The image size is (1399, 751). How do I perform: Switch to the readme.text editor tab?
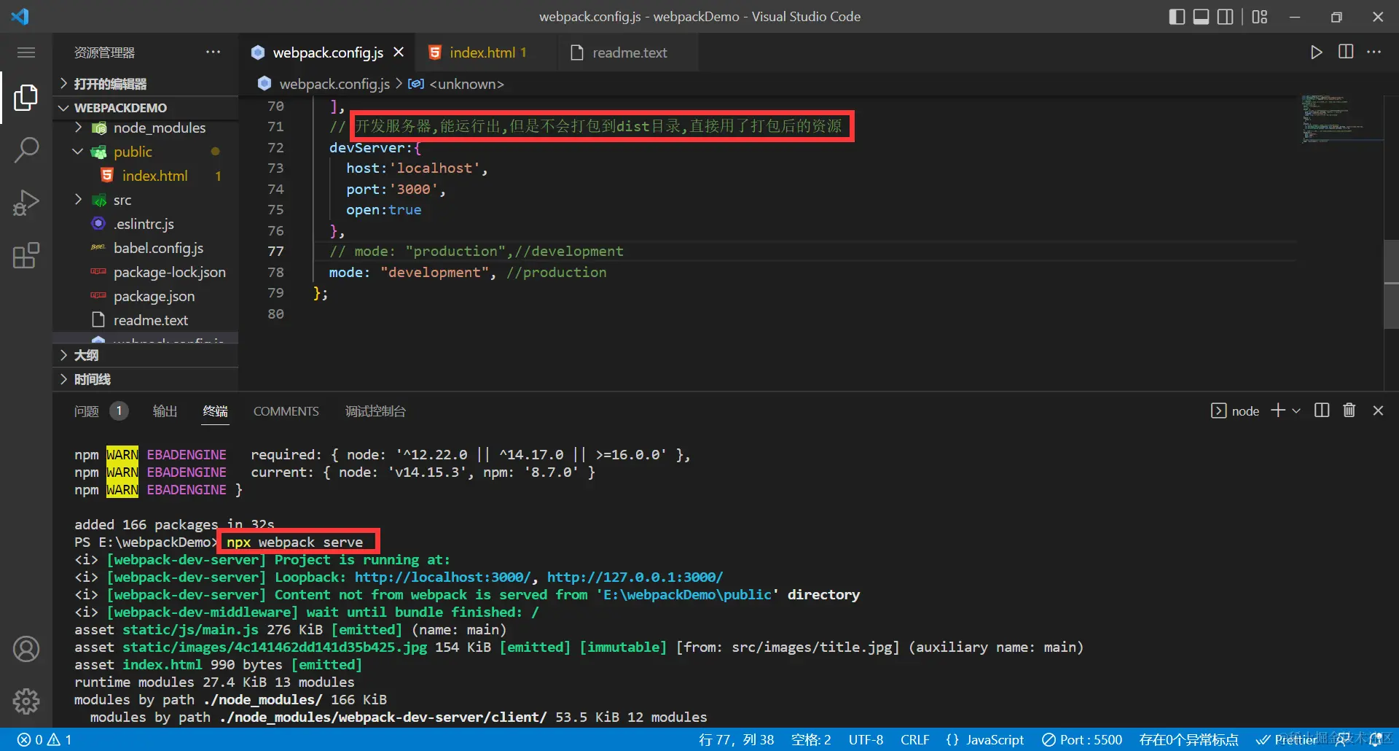pos(628,52)
